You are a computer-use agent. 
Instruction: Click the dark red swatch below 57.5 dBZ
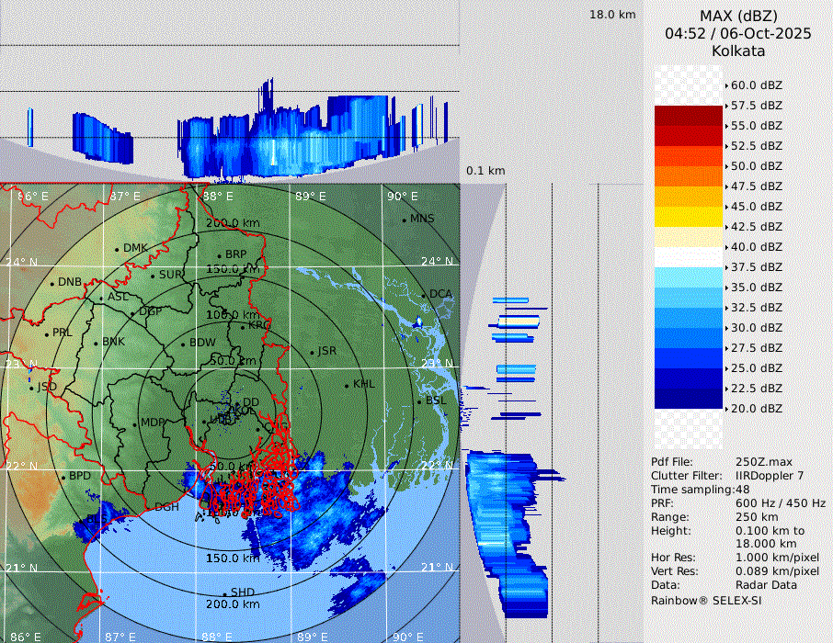tap(688, 116)
